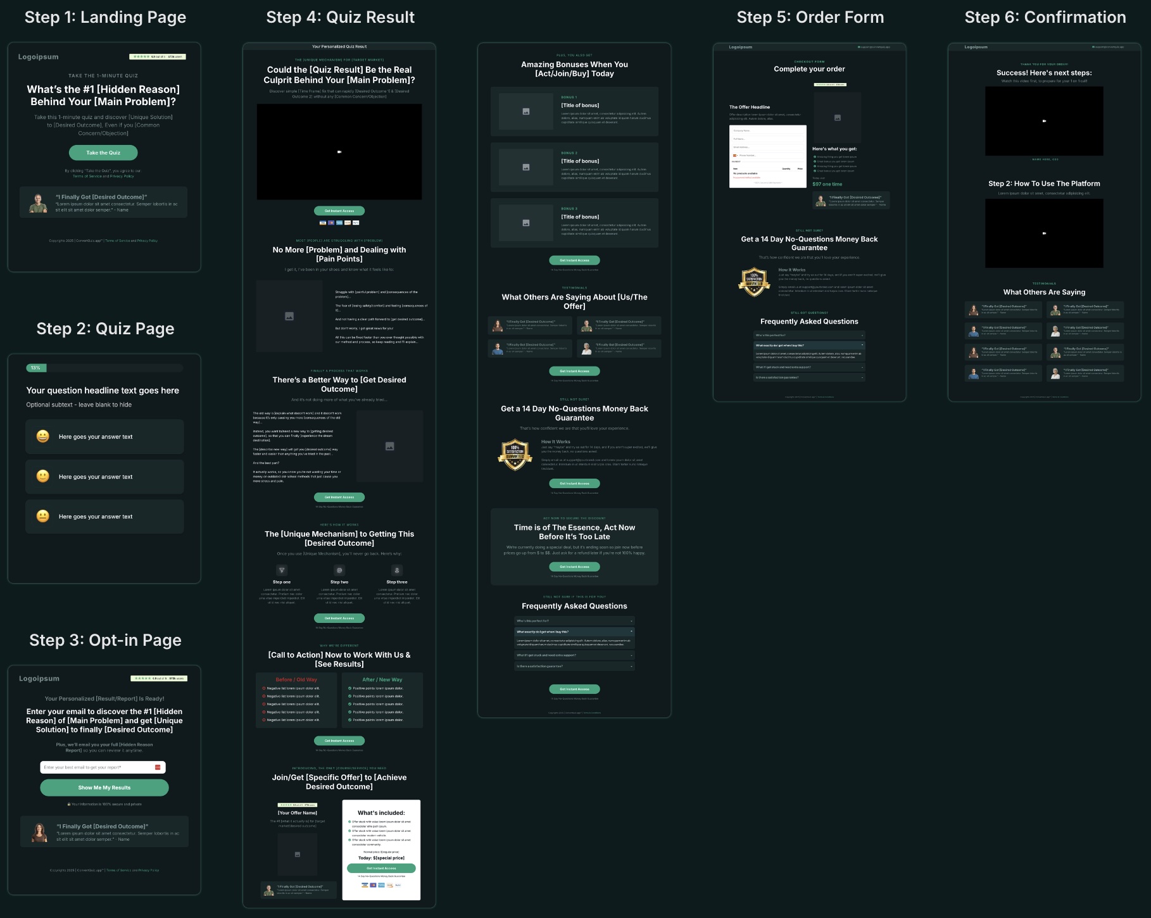Click the satisfaction guarantee badge on the Order Form
Screen dimensions: 1151x918
[754, 282]
